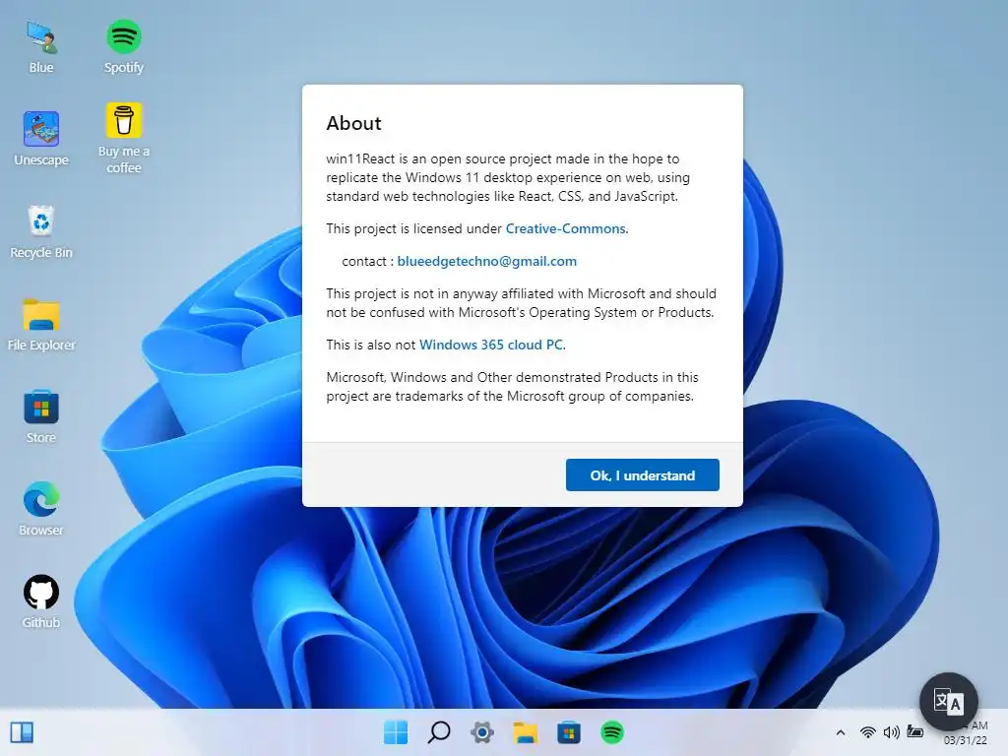Click the translate floating button

(x=948, y=702)
